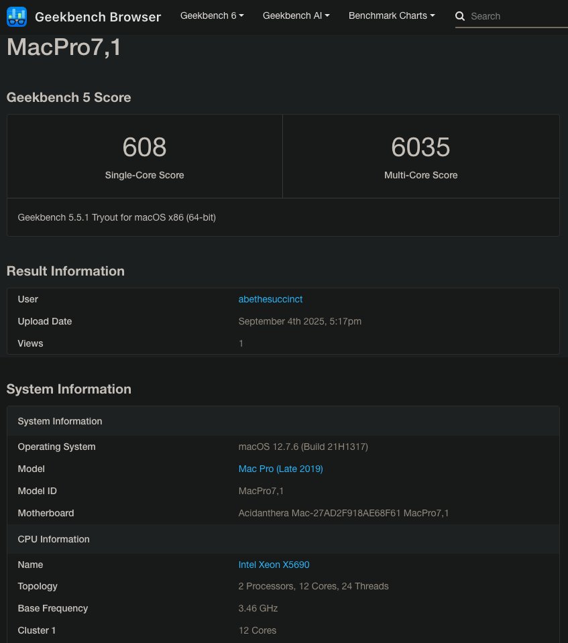The height and width of the screenshot is (643, 568).
Task: Select the upload date September 4th 2025
Action: (300, 322)
